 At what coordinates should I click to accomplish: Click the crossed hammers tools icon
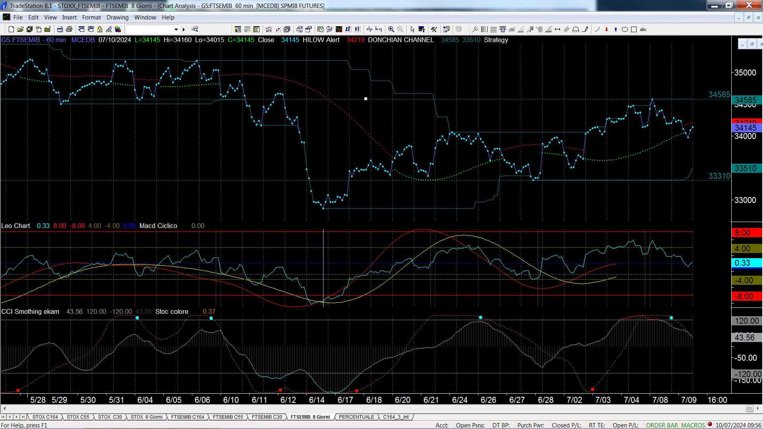click(434, 29)
